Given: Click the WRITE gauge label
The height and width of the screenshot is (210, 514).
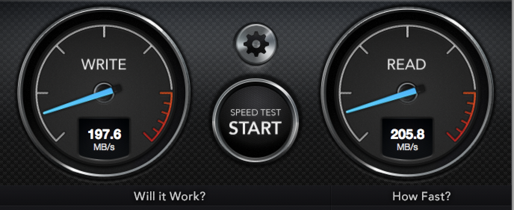Looking at the screenshot, I should point(104,65).
